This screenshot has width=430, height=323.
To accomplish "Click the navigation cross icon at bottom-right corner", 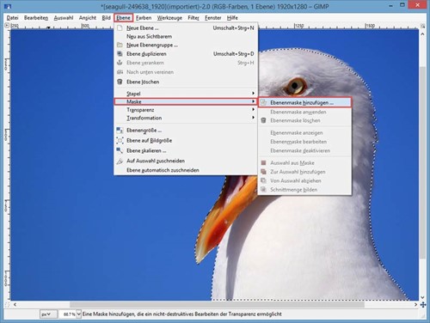I will pos(423,305).
